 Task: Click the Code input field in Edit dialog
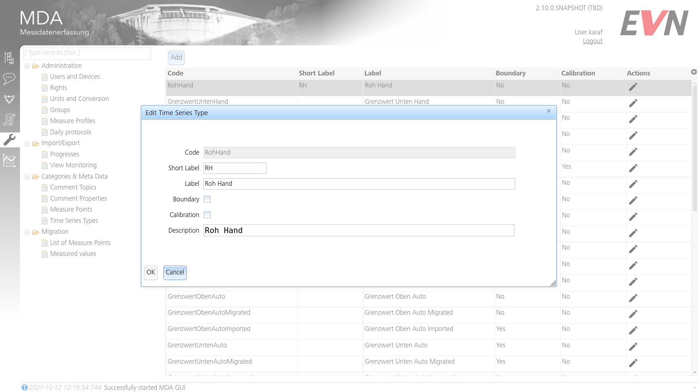coord(359,152)
